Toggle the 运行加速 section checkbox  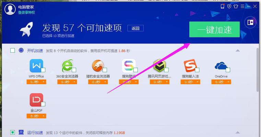(12, 132)
